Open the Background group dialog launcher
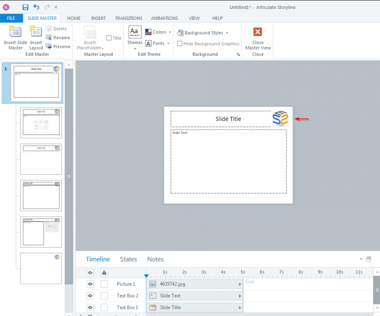 pyautogui.click(x=238, y=54)
